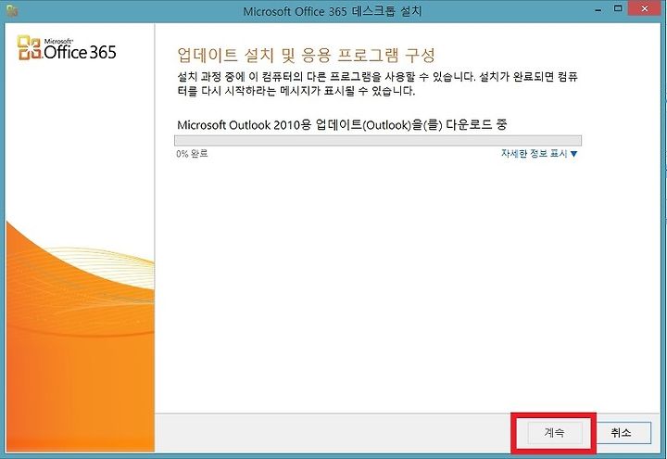Click the download progress bar
Screen dimensions: 667x459
click(x=378, y=141)
